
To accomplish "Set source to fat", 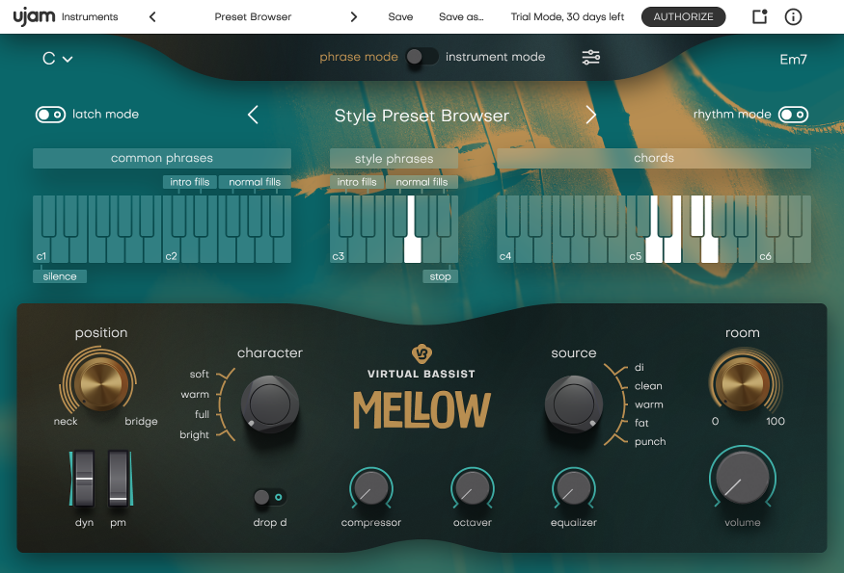I will [641, 423].
